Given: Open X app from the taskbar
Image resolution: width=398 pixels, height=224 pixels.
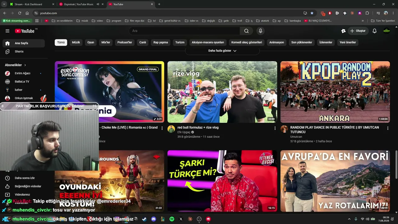Looking at the screenshot, I should [x=181, y=219].
